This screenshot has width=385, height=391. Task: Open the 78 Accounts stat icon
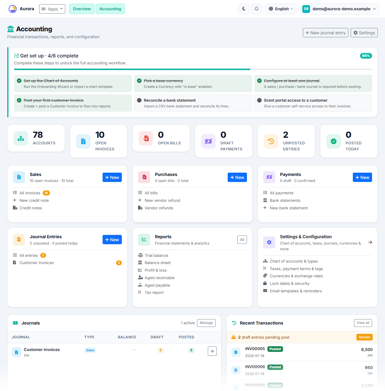pos(21,138)
